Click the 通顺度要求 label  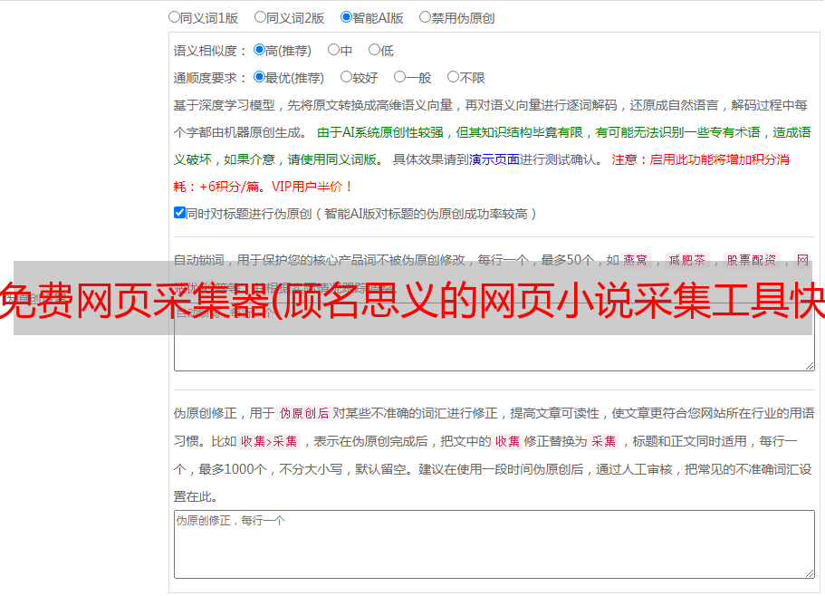(x=210, y=78)
